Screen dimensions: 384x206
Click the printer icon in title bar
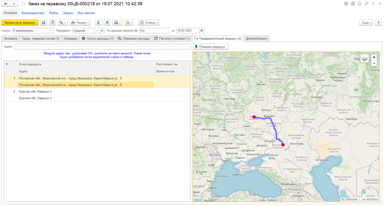tap(353, 4)
